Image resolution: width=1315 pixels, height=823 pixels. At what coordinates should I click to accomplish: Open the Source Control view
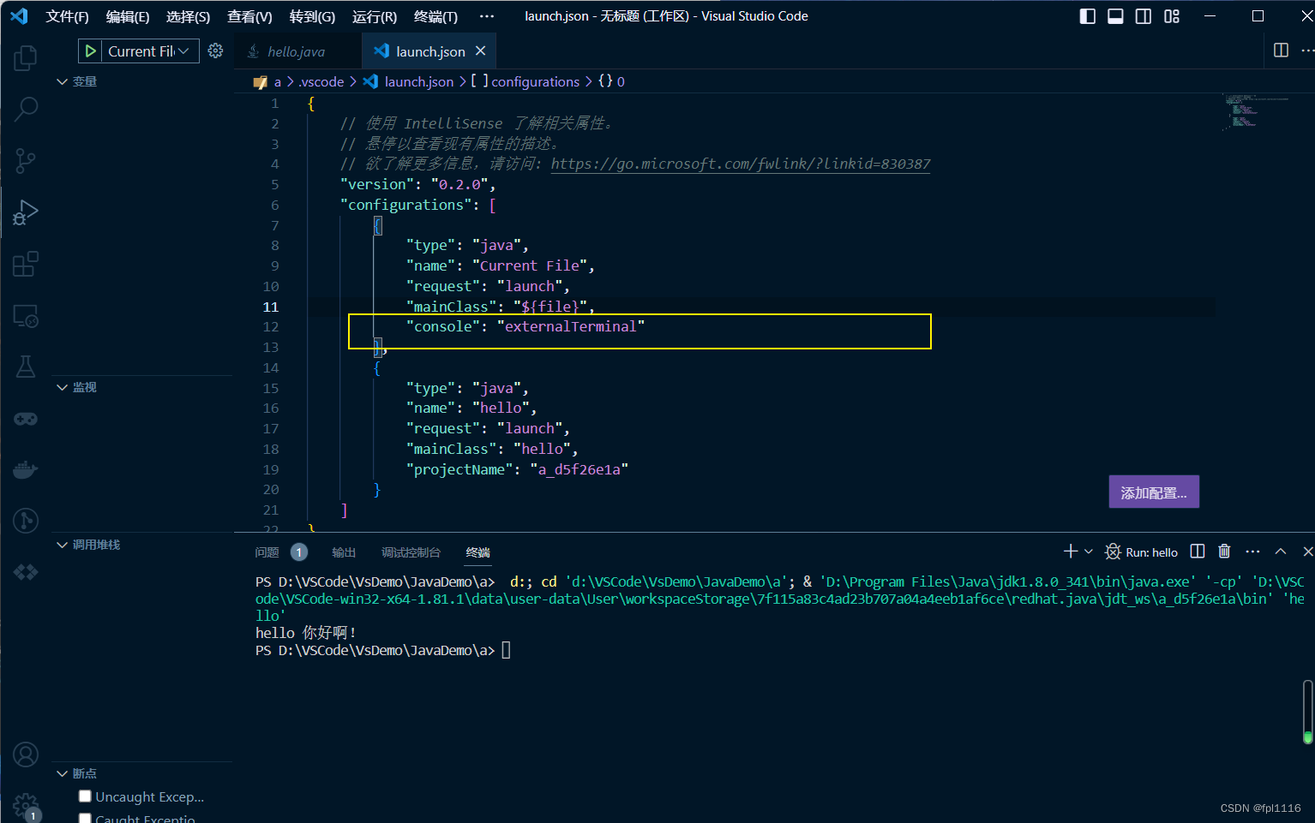(25, 160)
